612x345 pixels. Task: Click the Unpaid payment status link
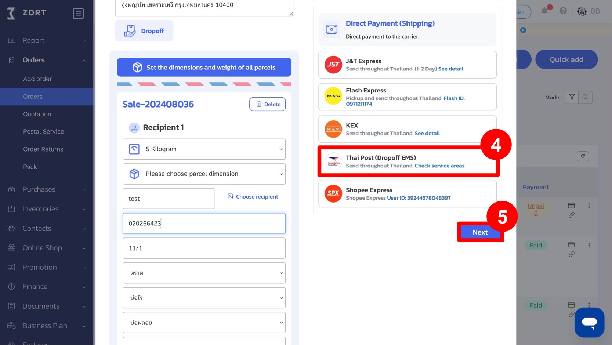(536, 209)
